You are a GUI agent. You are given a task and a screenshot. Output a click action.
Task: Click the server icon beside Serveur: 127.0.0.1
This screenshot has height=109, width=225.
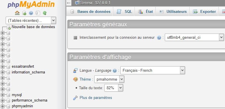[x=77, y=3]
